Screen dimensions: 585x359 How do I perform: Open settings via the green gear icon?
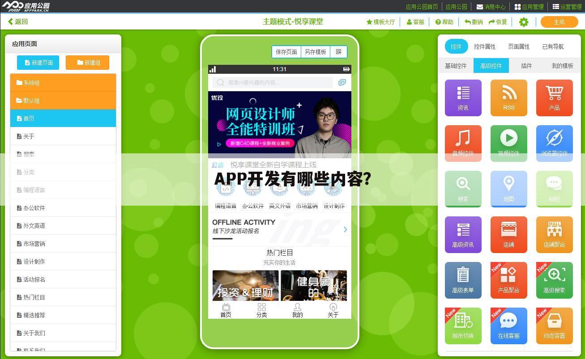pos(524,22)
